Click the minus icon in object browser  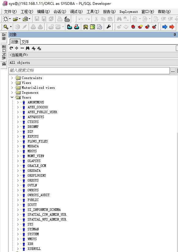(22, 48)
